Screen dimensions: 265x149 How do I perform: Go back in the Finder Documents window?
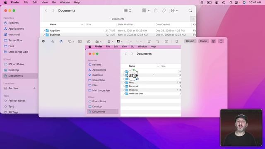pos(46,10)
